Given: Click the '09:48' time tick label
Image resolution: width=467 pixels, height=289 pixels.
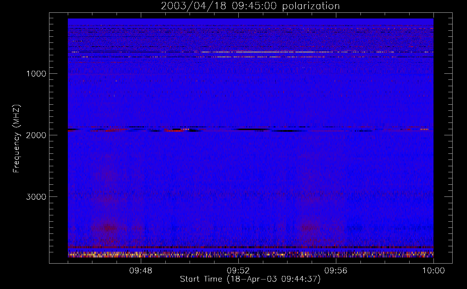Looking at the screenshot, I should (141, 271).
